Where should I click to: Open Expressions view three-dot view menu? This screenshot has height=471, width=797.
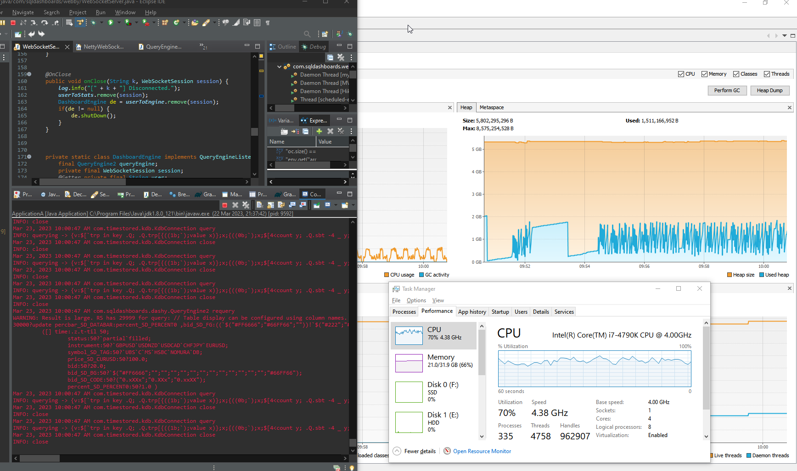[351, 131]
